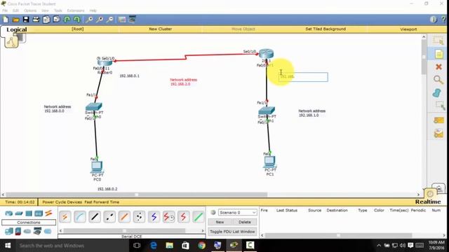Open the Edit menu

pos(15,10)
